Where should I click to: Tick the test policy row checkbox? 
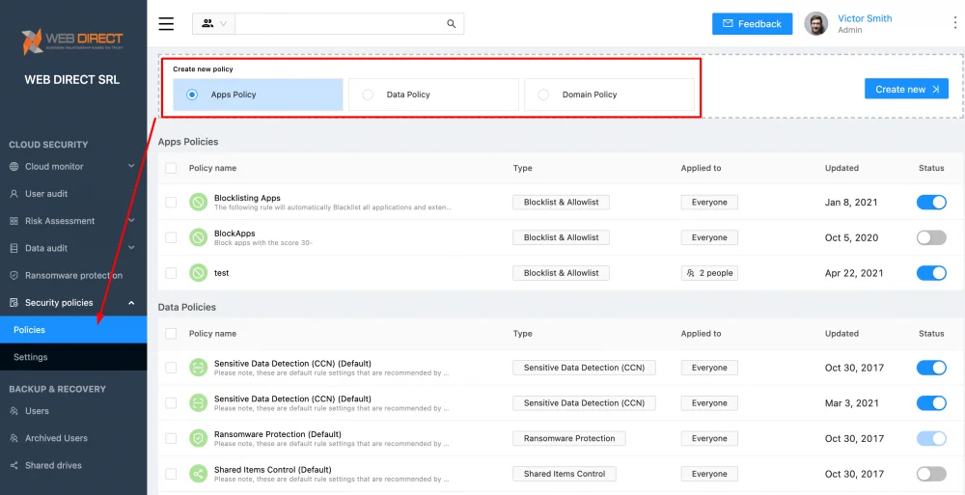click(171, 273)
